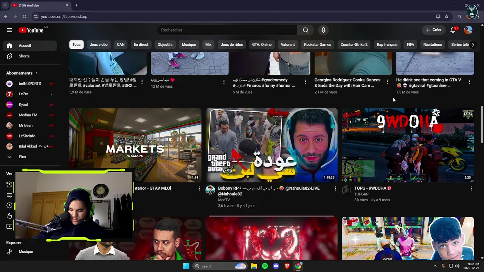Open options for Bobony RP video
The width and height of the screenshot is (484, 272).
click(335, 189)
